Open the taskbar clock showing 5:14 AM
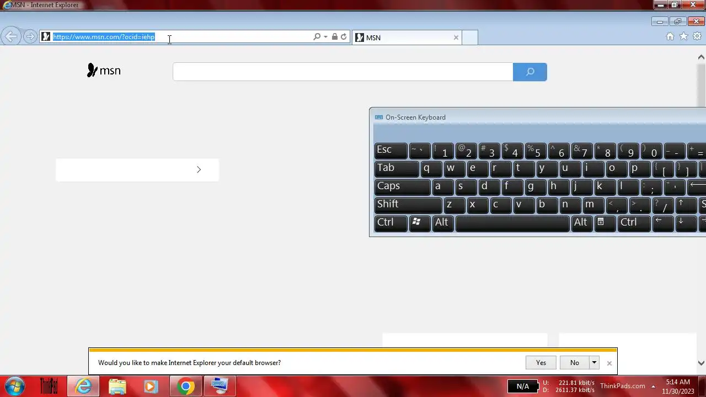 coord(677,387)
